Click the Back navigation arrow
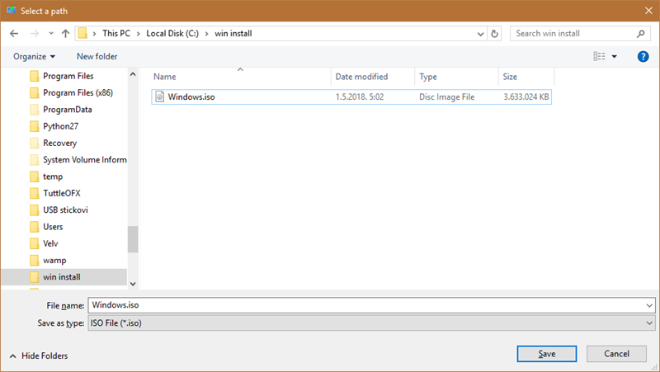 tap(14, 34)
